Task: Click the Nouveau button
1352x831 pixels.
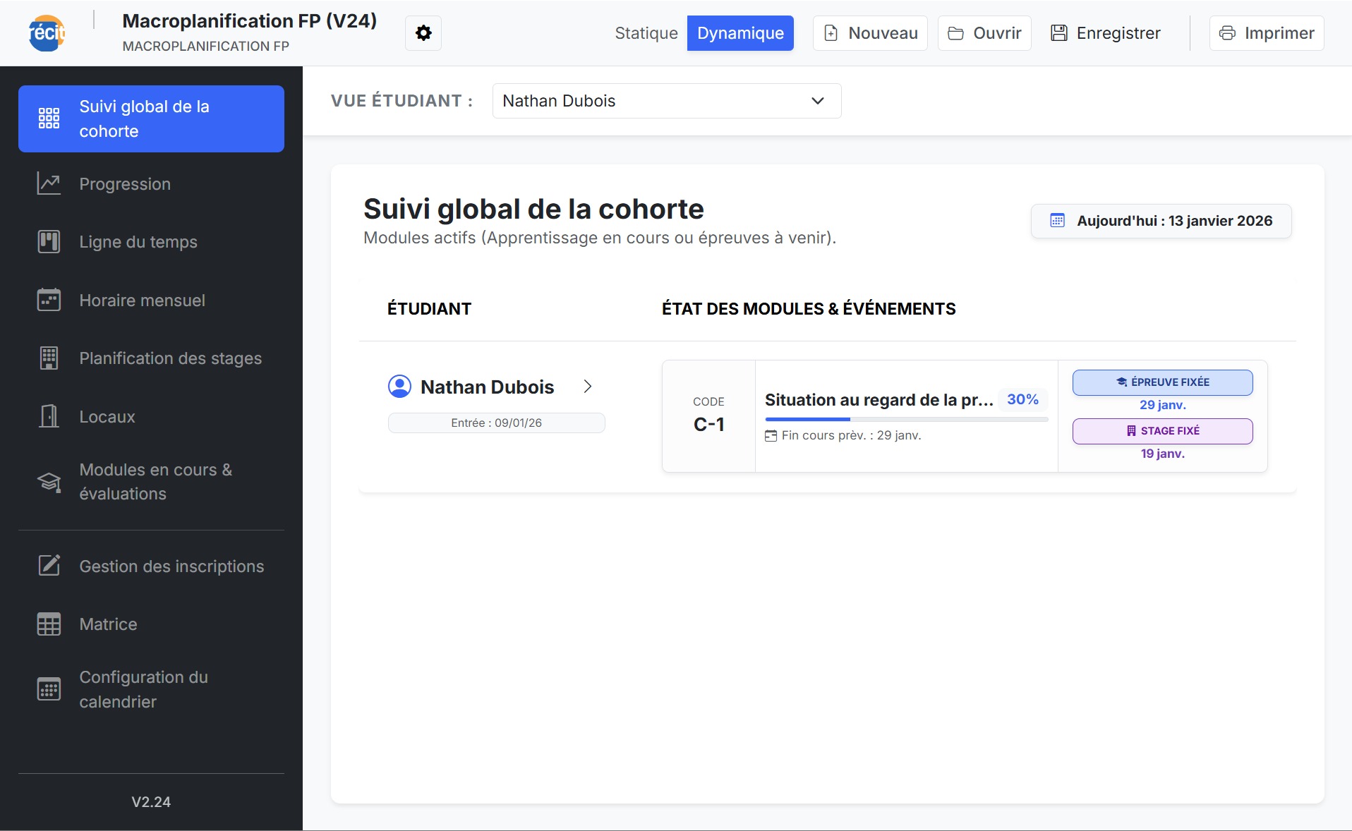Action: tap(869, 32)
